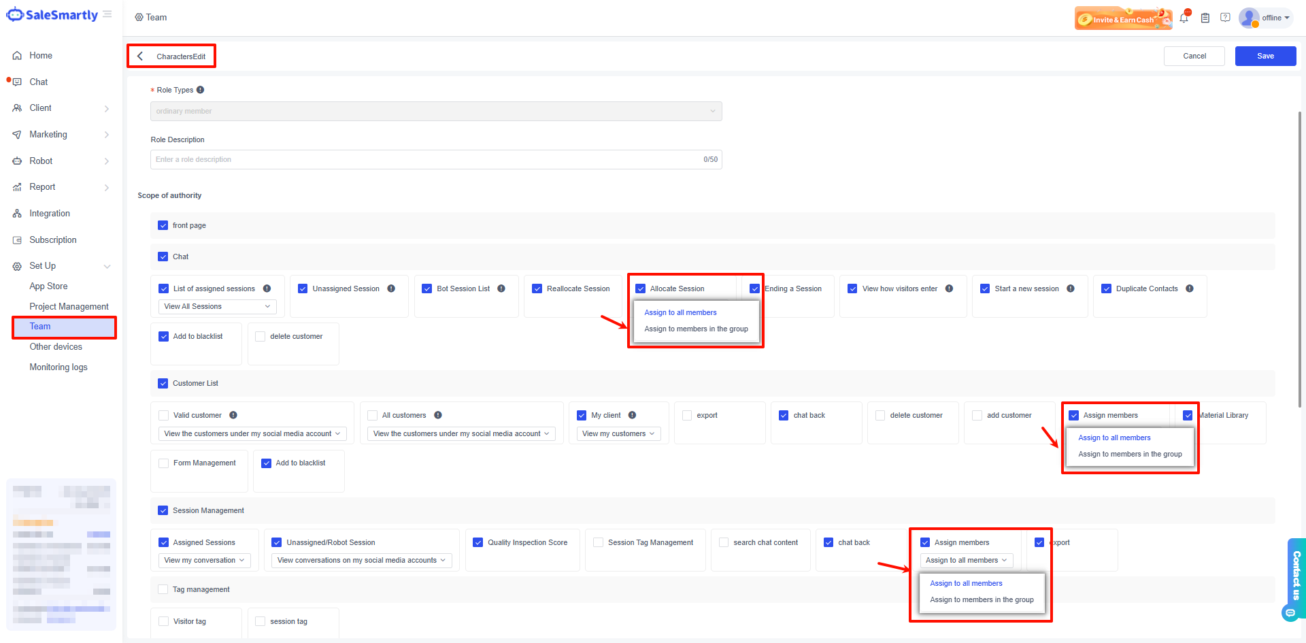Open the View All Sessions dropdown
This screenshot has height=643, width=1306.
point(218,307)
